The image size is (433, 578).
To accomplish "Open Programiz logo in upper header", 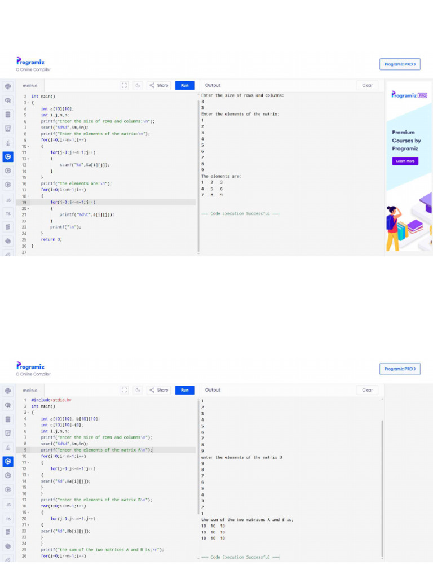I will (x=30, y=62).
